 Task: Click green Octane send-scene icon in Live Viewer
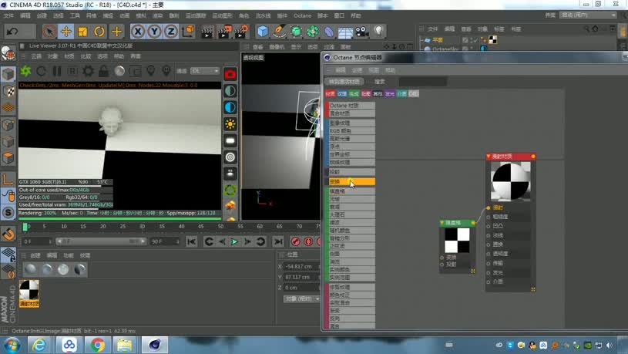point(26,72)
